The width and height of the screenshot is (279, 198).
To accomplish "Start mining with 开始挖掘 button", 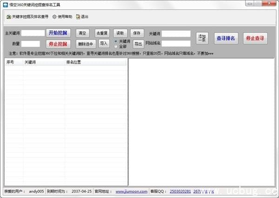I will [x=58, y=33].
